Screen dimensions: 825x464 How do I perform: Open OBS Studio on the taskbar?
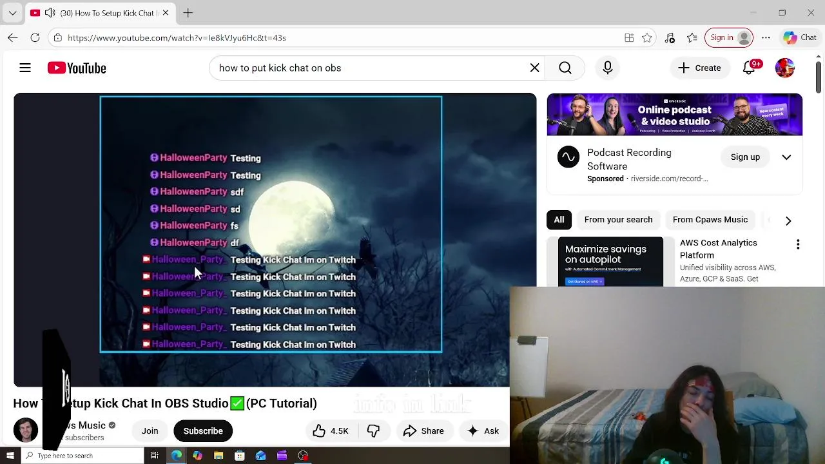tap(303, 456)
